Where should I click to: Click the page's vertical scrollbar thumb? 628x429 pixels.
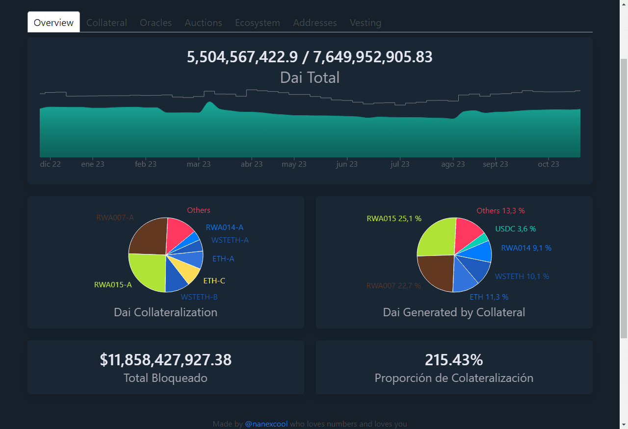pyautogui.click(x=624, y=198)
